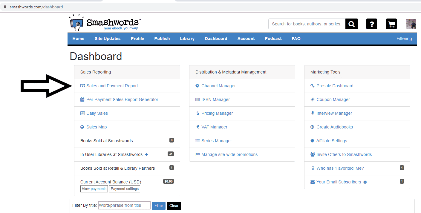Open the user profile avatar
This screenshot has height=213, width=421.
point(411,24)
